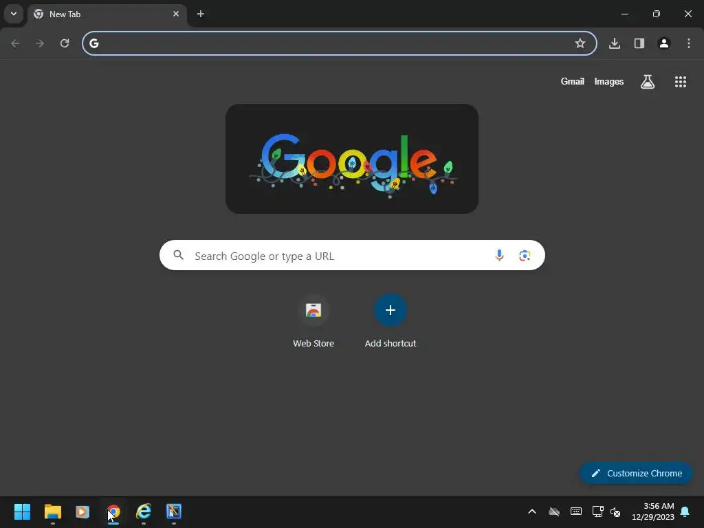This screenshot has width=704, height=528.
Task: Open the touch keyboard tray icon
Action: (576, 511)
